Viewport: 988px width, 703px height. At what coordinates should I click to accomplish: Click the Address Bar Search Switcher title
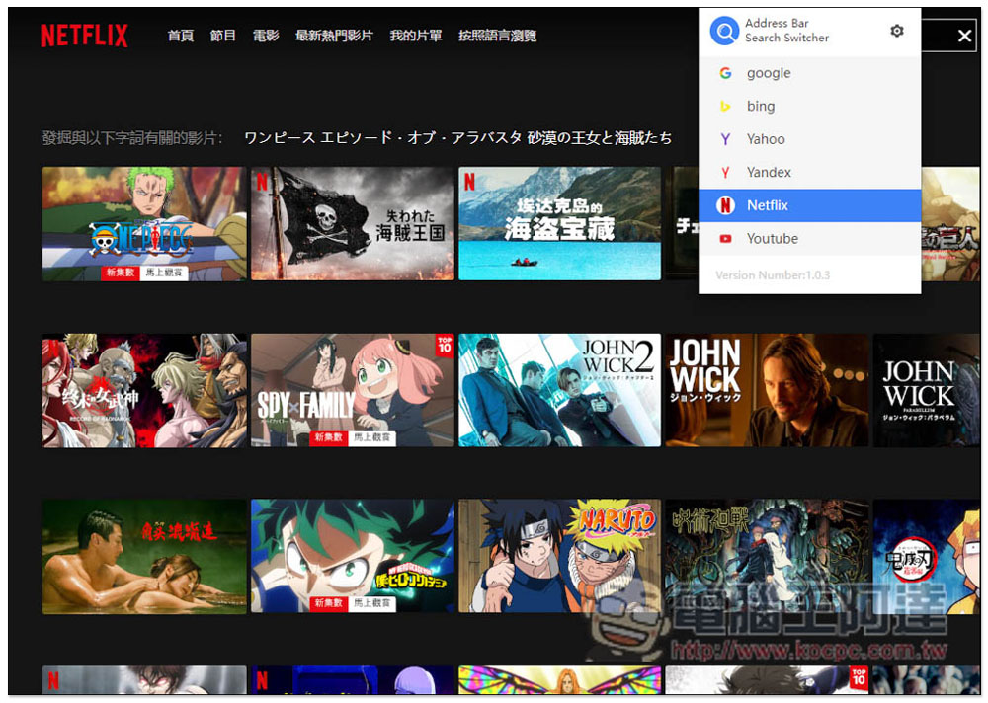tap(786, 31)
